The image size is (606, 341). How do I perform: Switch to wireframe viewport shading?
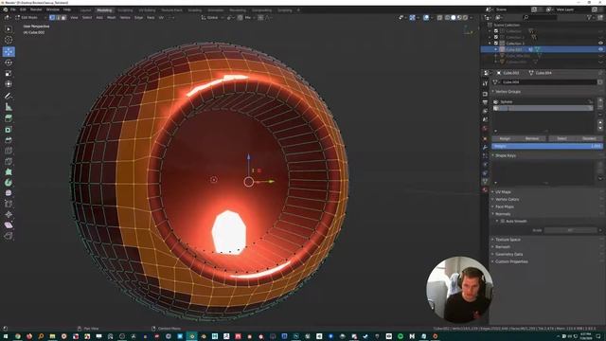[448, 17]
